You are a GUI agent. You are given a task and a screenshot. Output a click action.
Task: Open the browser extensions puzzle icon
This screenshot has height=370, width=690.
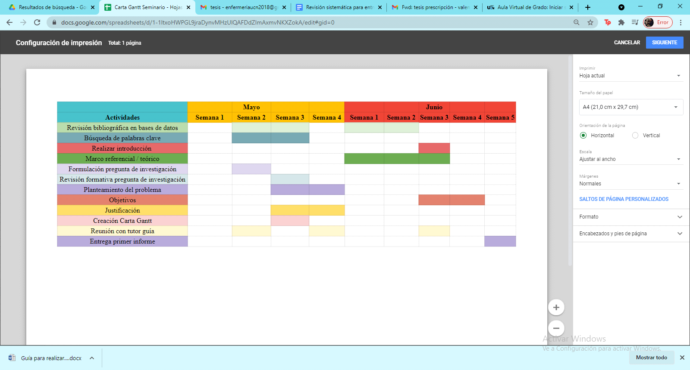[x=621, y=22]
